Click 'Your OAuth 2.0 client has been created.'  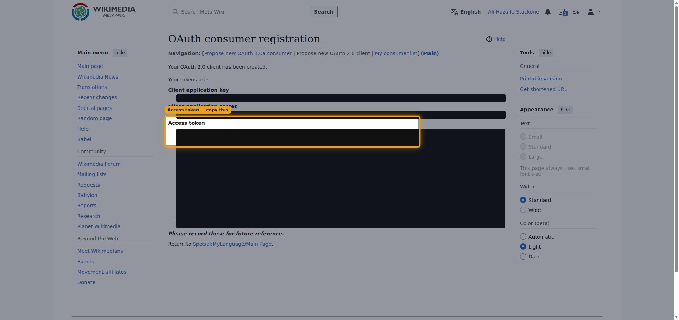217,67
